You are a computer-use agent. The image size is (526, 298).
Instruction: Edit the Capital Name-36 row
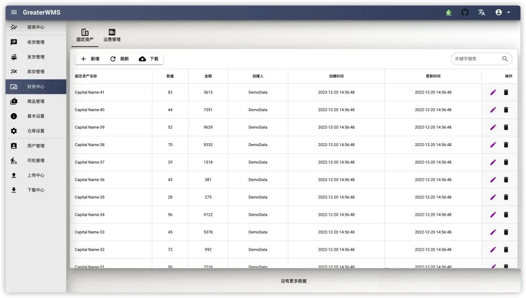click(x=493, y=180)
